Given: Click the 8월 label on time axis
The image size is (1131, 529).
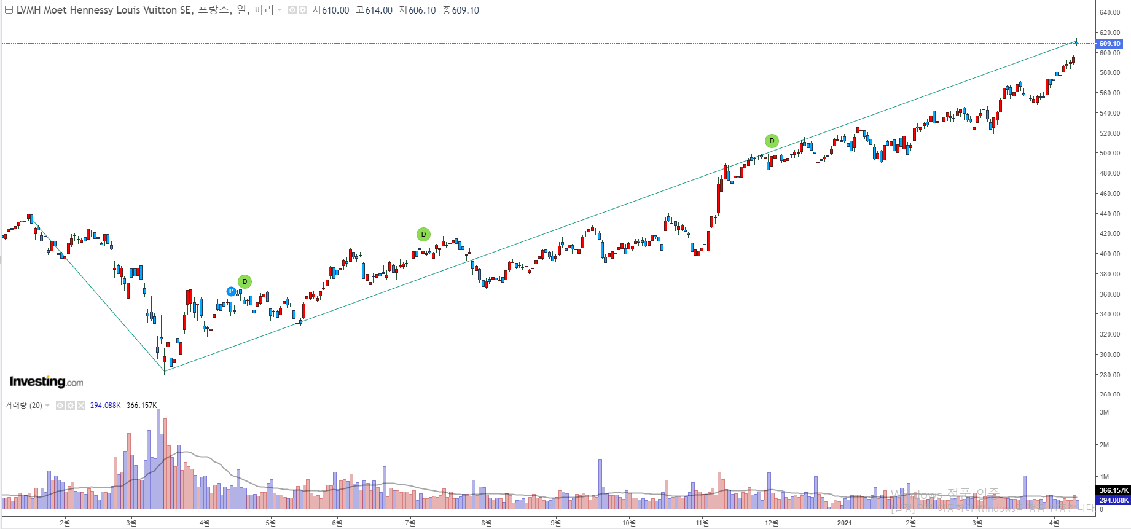Looking at the screenshot, I should coord(486,523).
